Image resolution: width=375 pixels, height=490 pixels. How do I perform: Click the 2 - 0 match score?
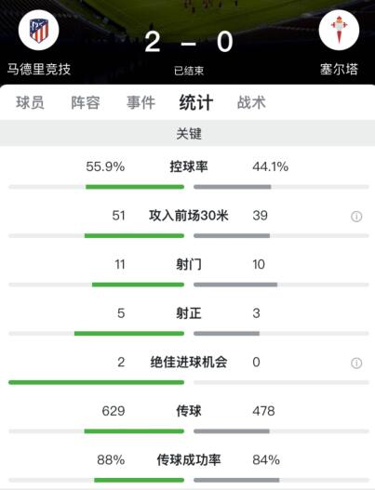pyautogui.click(x=189, y=42)
